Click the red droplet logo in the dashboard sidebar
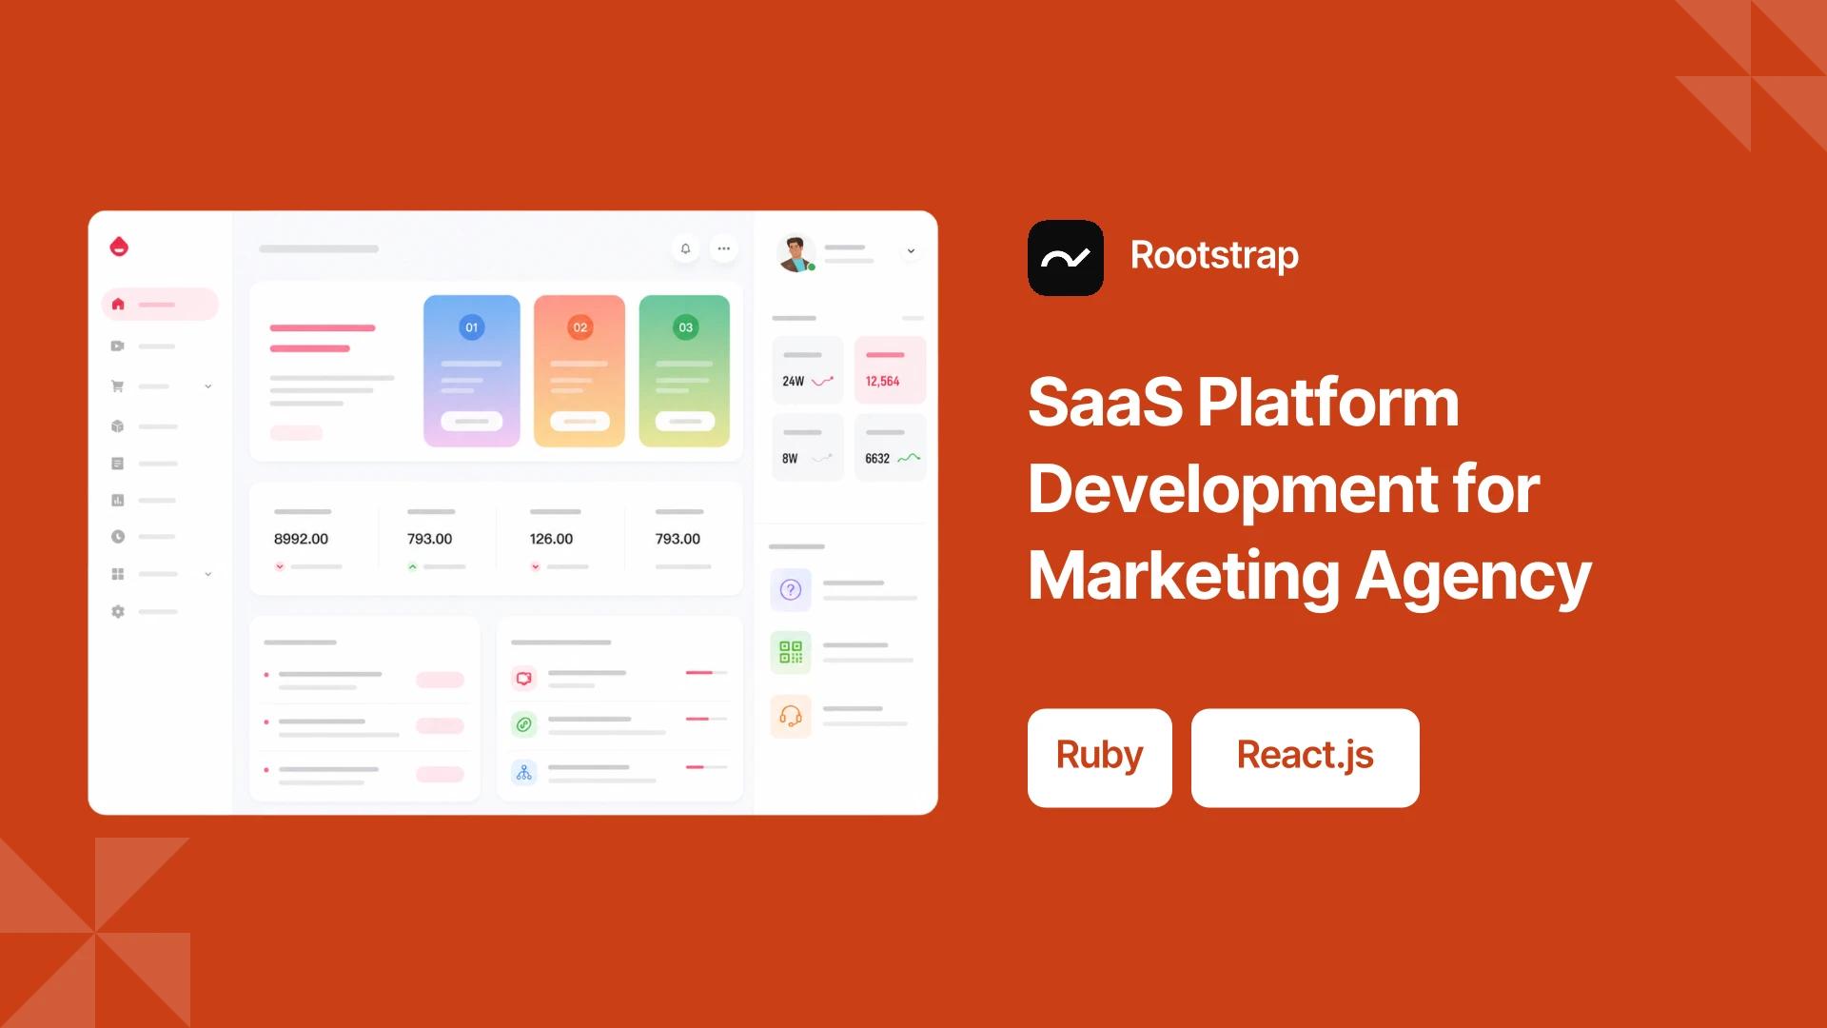1827x1028 pixels. 119,247
